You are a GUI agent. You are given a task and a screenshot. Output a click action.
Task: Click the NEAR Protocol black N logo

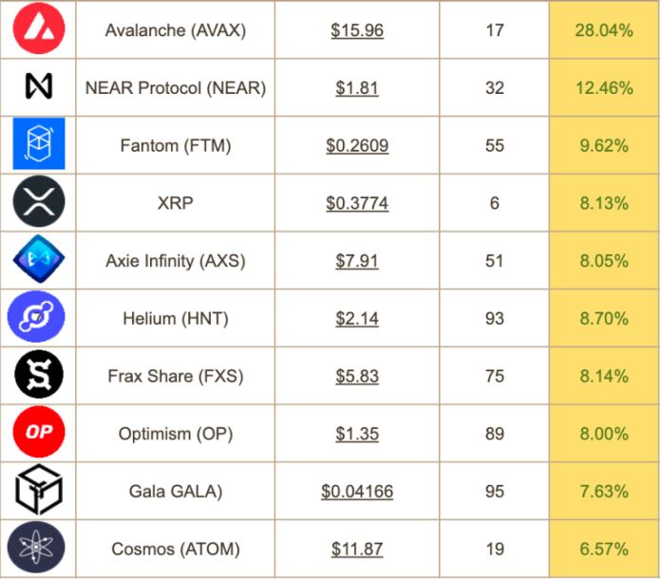click(39, 86)
